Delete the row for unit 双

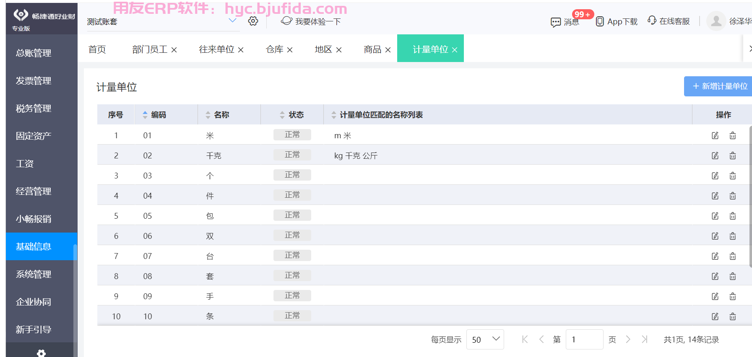coord(733,236)
